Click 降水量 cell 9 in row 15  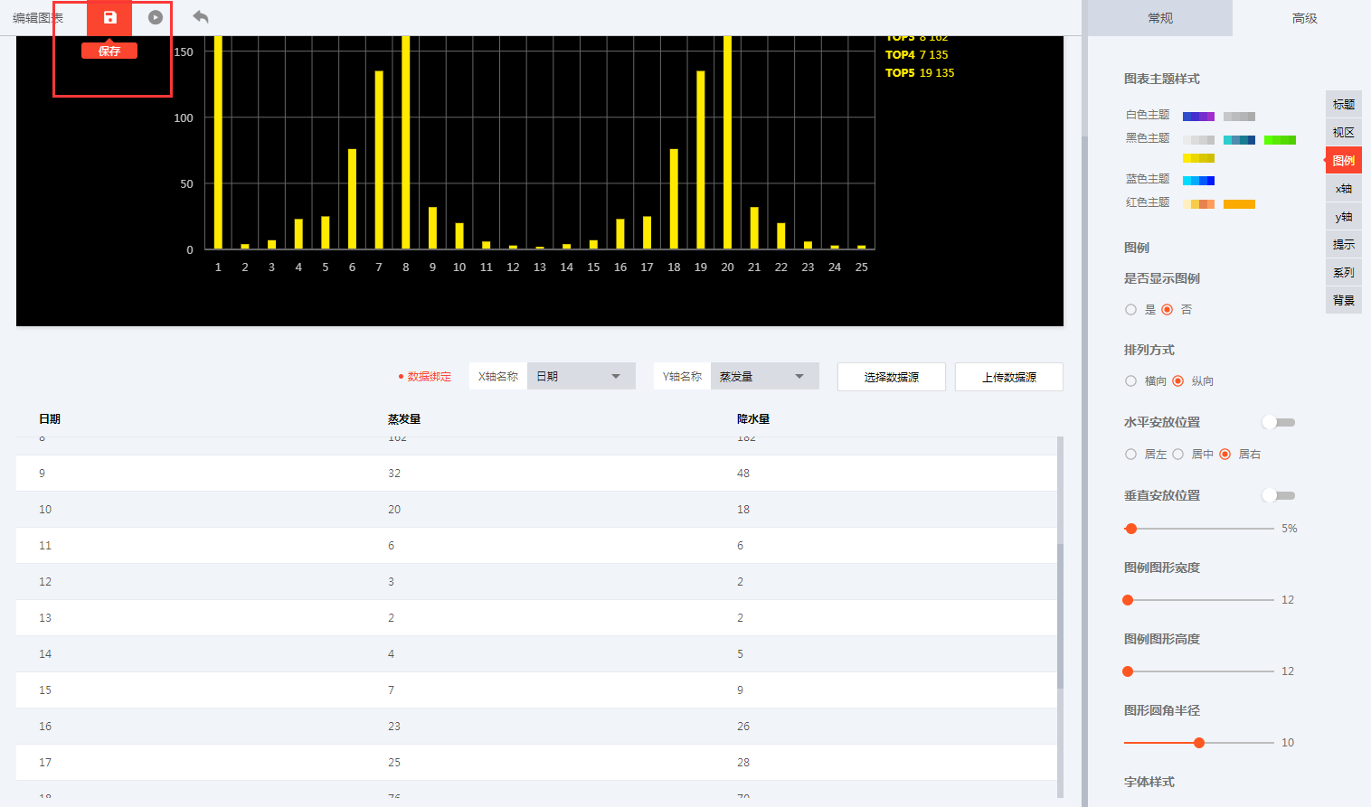[740, 690]
